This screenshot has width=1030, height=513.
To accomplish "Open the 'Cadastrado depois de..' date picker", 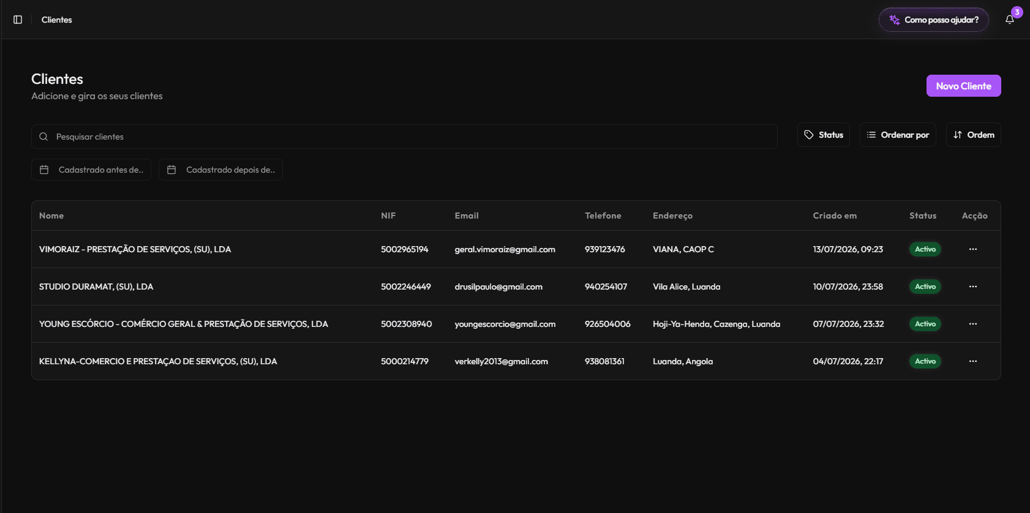I will click(x=220, y=170).
